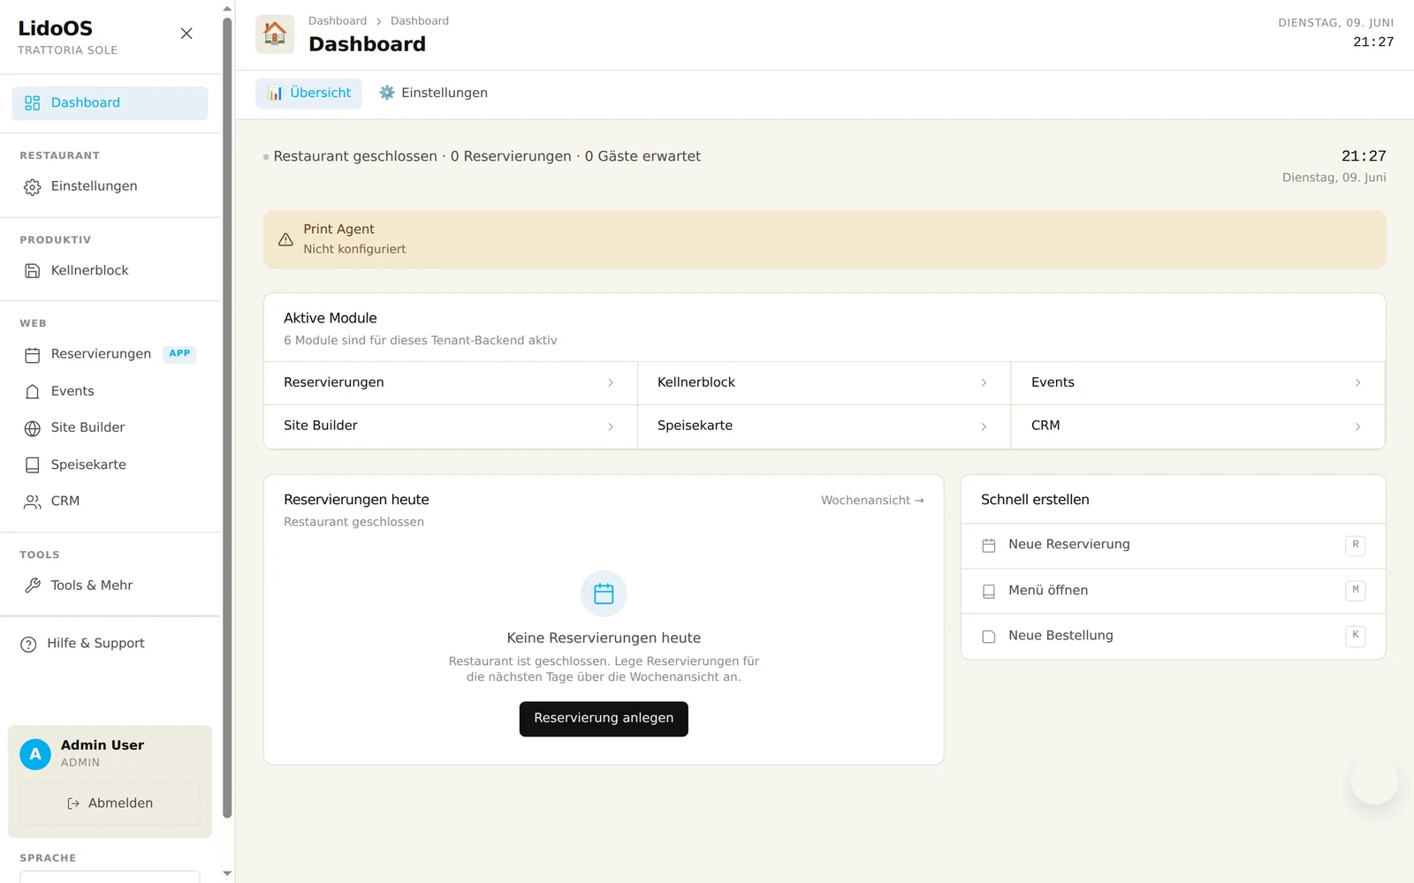Screen dimensions: 1414x883
Task: Click the "Restaurant geschlossen" status line
Action: coord(487,156)
